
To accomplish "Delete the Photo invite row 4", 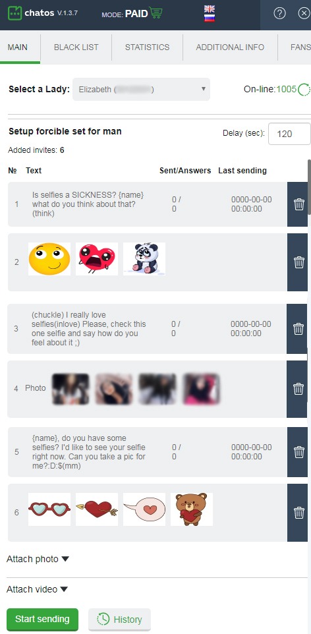I will (298, 389).
